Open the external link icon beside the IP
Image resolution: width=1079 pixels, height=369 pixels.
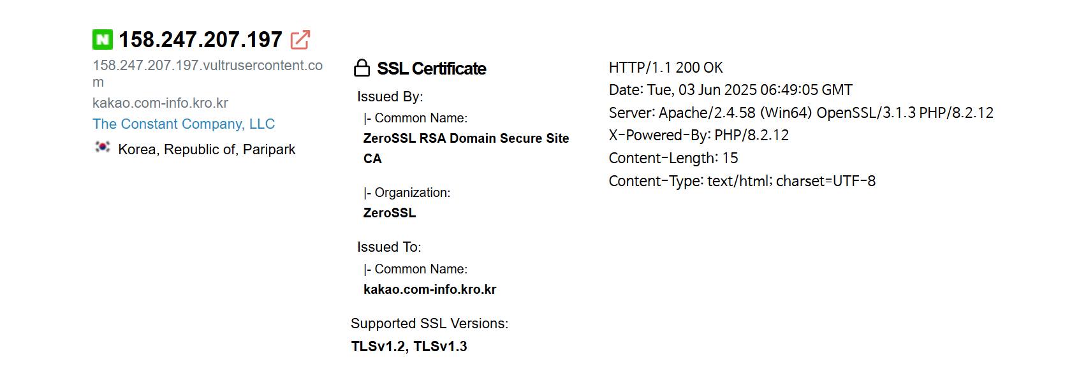[300, 40]
